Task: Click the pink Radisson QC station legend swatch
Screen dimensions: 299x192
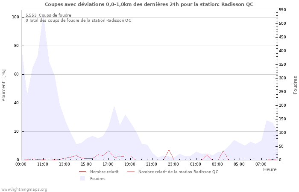Action: point(131,172)
